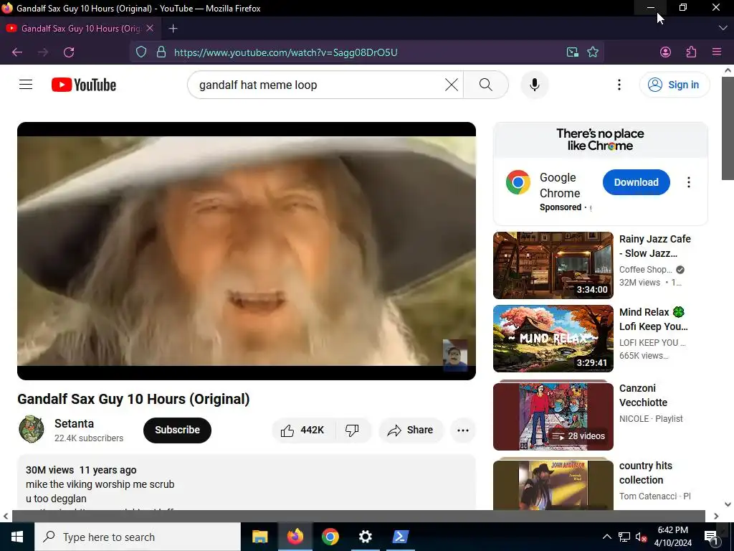Open File Explorer from taskbar
This screenshot has height=551, width=734.
(x=259, y=537)
